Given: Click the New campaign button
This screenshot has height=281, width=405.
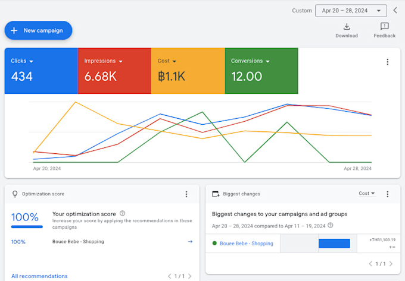Looking at the screenshot, I should (x=38, y=30).
